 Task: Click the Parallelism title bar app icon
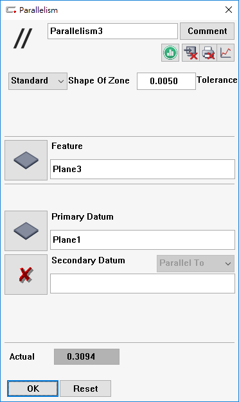(11, 10)
